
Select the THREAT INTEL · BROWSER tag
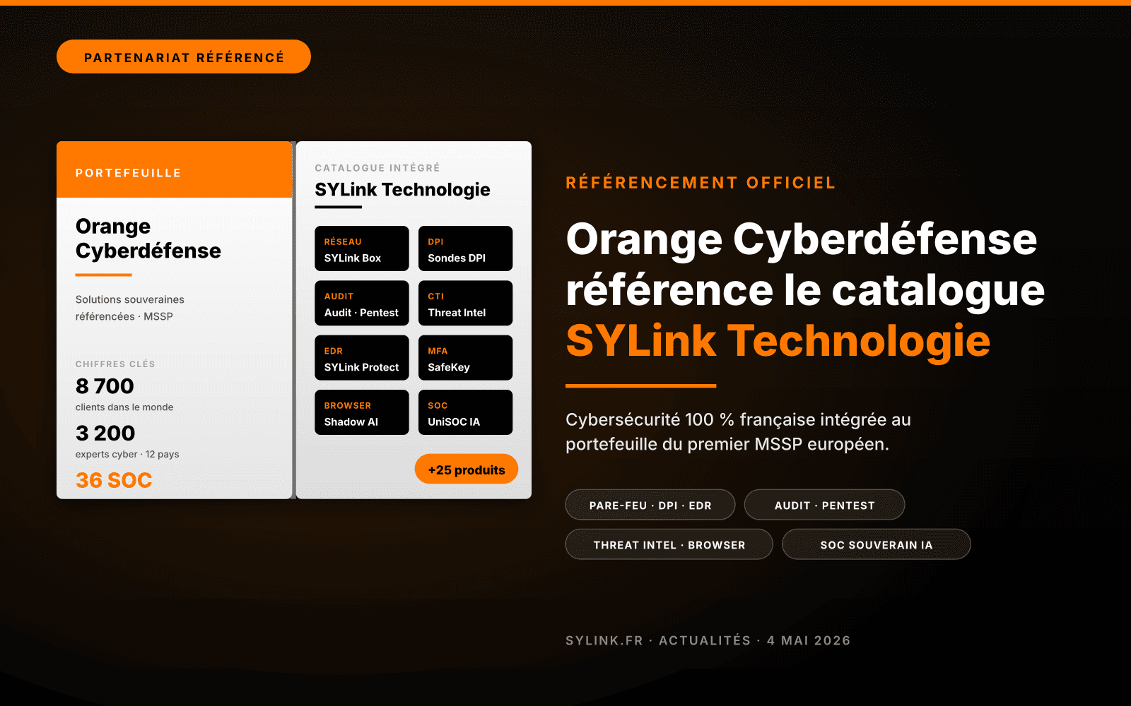(669, 544)
